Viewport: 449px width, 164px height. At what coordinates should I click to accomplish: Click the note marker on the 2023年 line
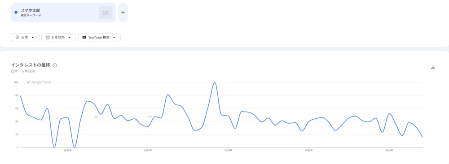point(150,117)
